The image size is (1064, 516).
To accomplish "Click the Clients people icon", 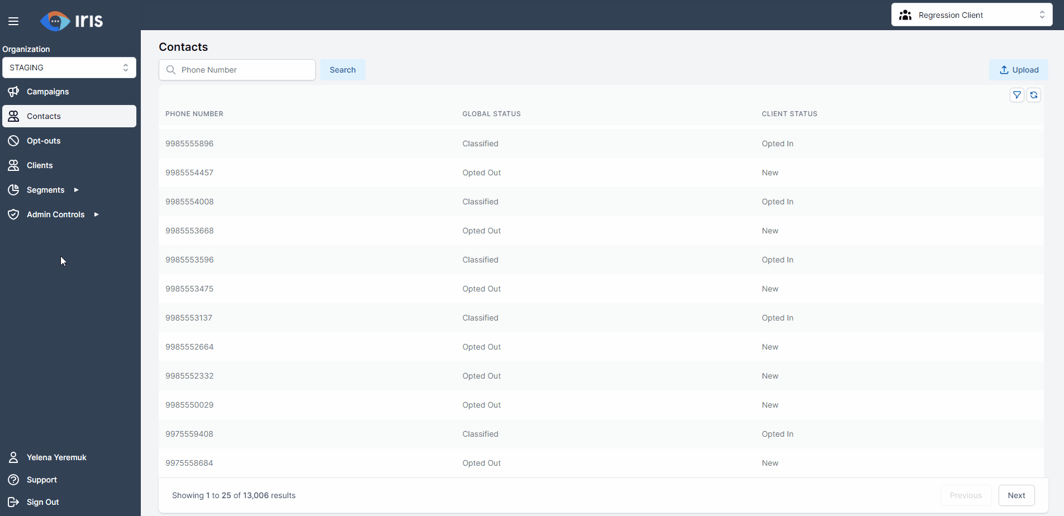I will click(x=13, y=165).
